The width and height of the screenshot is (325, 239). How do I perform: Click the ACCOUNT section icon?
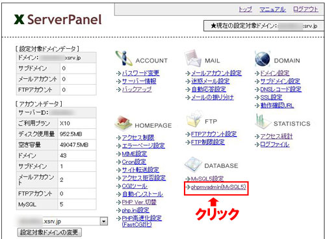(123, 58)
